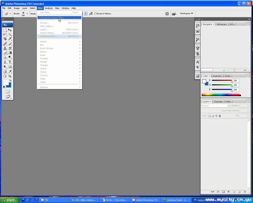Select the Crop tool
Image resolution: width=253 pixels, height=203 pixels.
[5, 39]
